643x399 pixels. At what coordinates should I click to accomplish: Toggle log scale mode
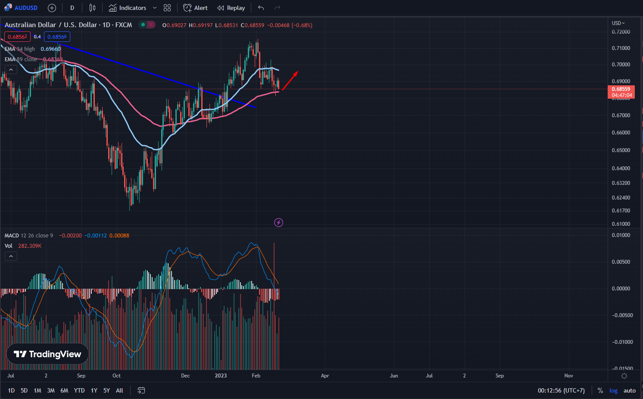pyautogui.click(x=613, y=390)
